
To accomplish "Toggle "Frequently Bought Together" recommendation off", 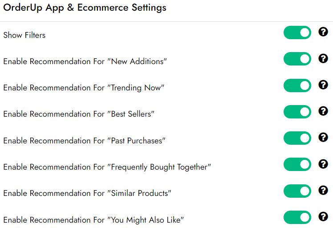I will tap(297, 164).
